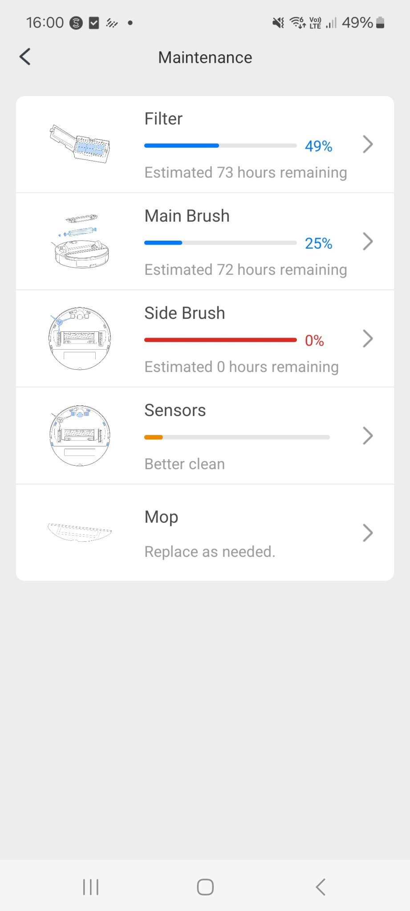Tap the back arrow beside Maintenance title
410x911 pixels.
pyautogui.click(x=25, y=57)
